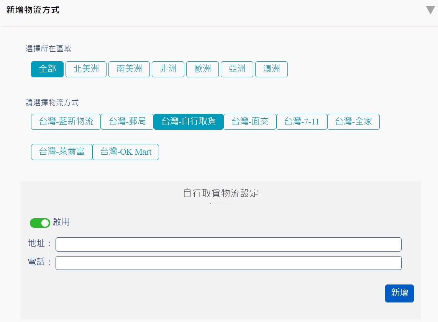
Task: Click the 地址 address input field
Action: [228, 244]
